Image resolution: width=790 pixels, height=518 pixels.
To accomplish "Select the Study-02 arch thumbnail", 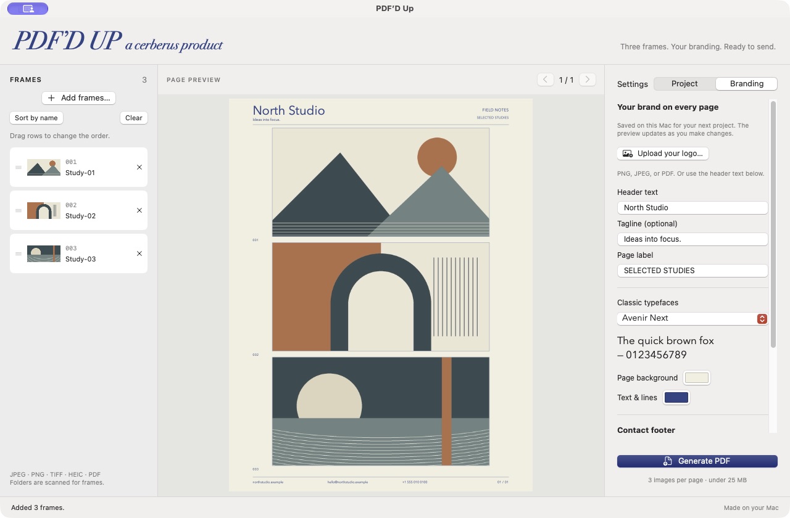I will [44, 210].
